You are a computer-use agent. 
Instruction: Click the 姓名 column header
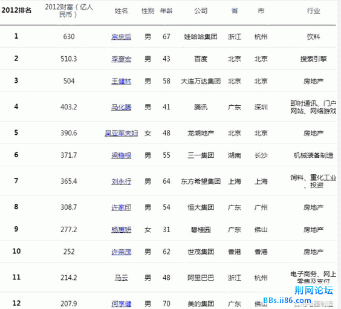tap(121, 11)
